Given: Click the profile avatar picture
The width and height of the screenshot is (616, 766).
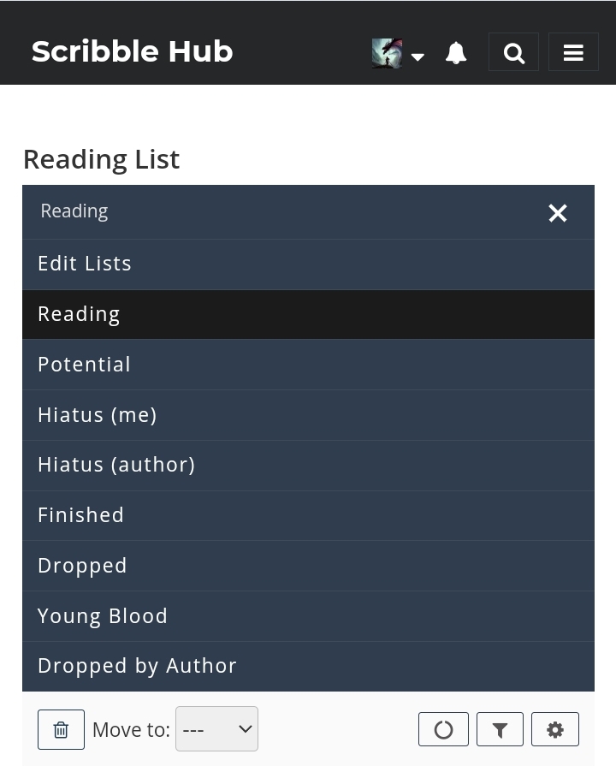Looking at the screenshot, I should click(388, 52).
